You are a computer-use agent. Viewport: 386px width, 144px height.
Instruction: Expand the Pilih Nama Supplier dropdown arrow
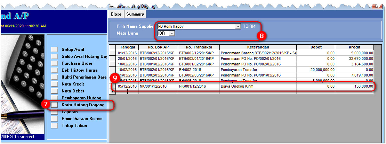[238, 26]
